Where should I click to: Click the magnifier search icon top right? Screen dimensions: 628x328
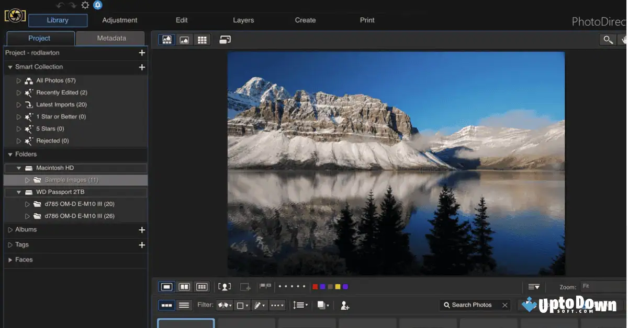click(608, 39)
